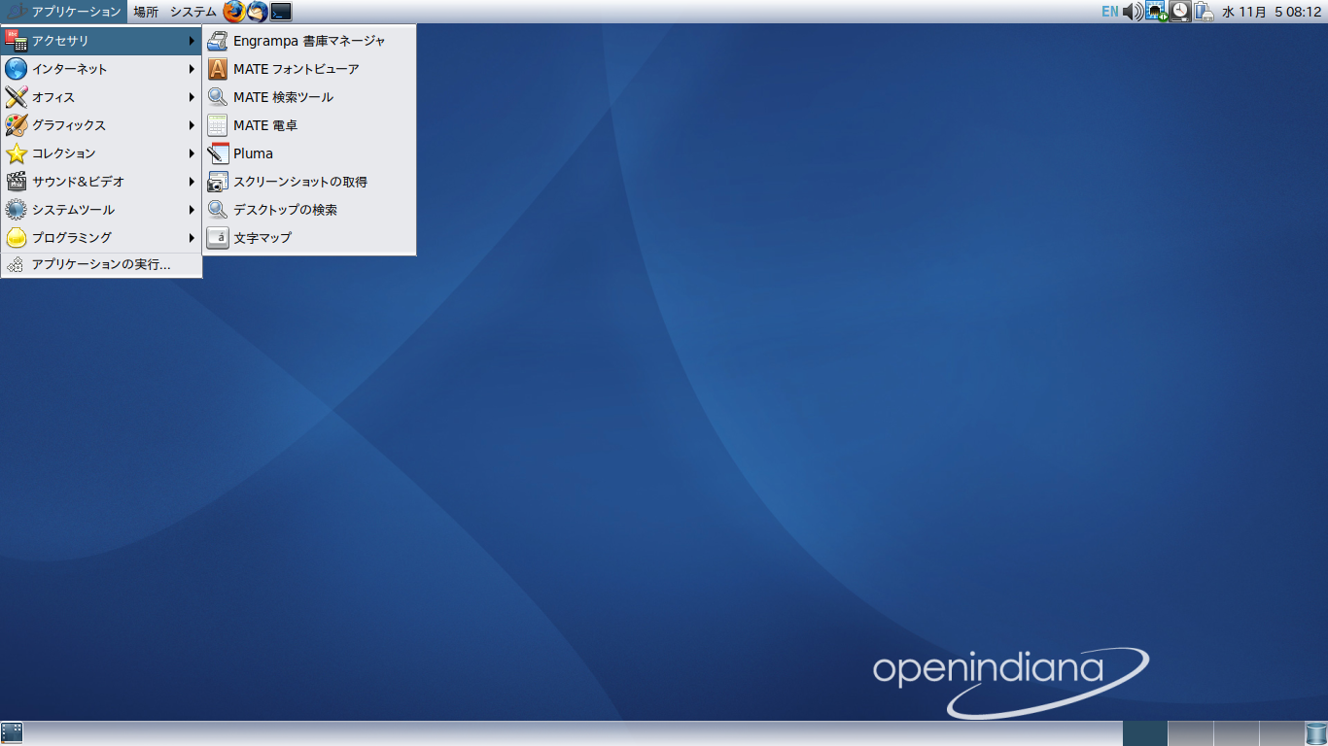Launch Firefox from the top panel

[x=234, y=12]
